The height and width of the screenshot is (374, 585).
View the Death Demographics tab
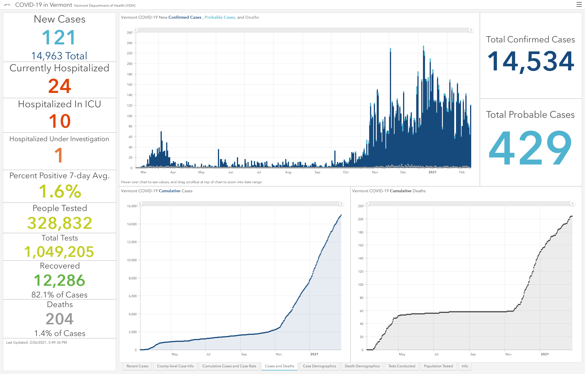(362, 366)
